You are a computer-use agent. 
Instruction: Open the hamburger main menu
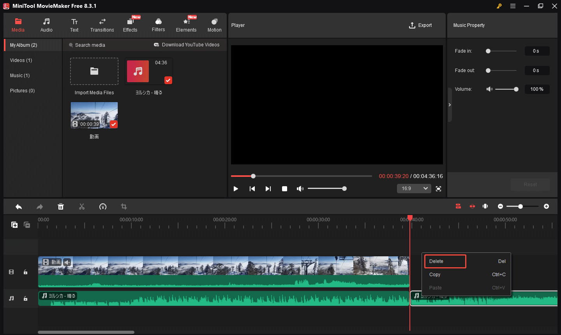pyautogui.click(x=513, y=6)
